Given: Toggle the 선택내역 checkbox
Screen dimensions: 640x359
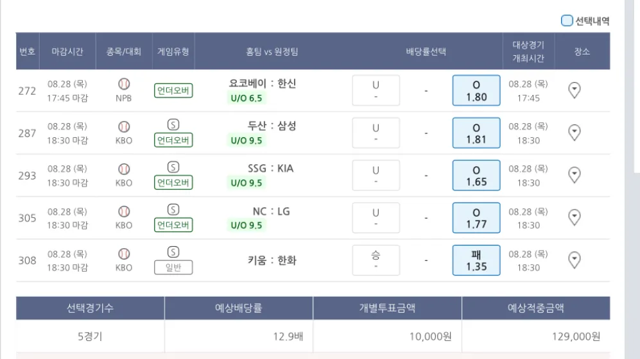Looking at the screenshot, I should [567, 21].
